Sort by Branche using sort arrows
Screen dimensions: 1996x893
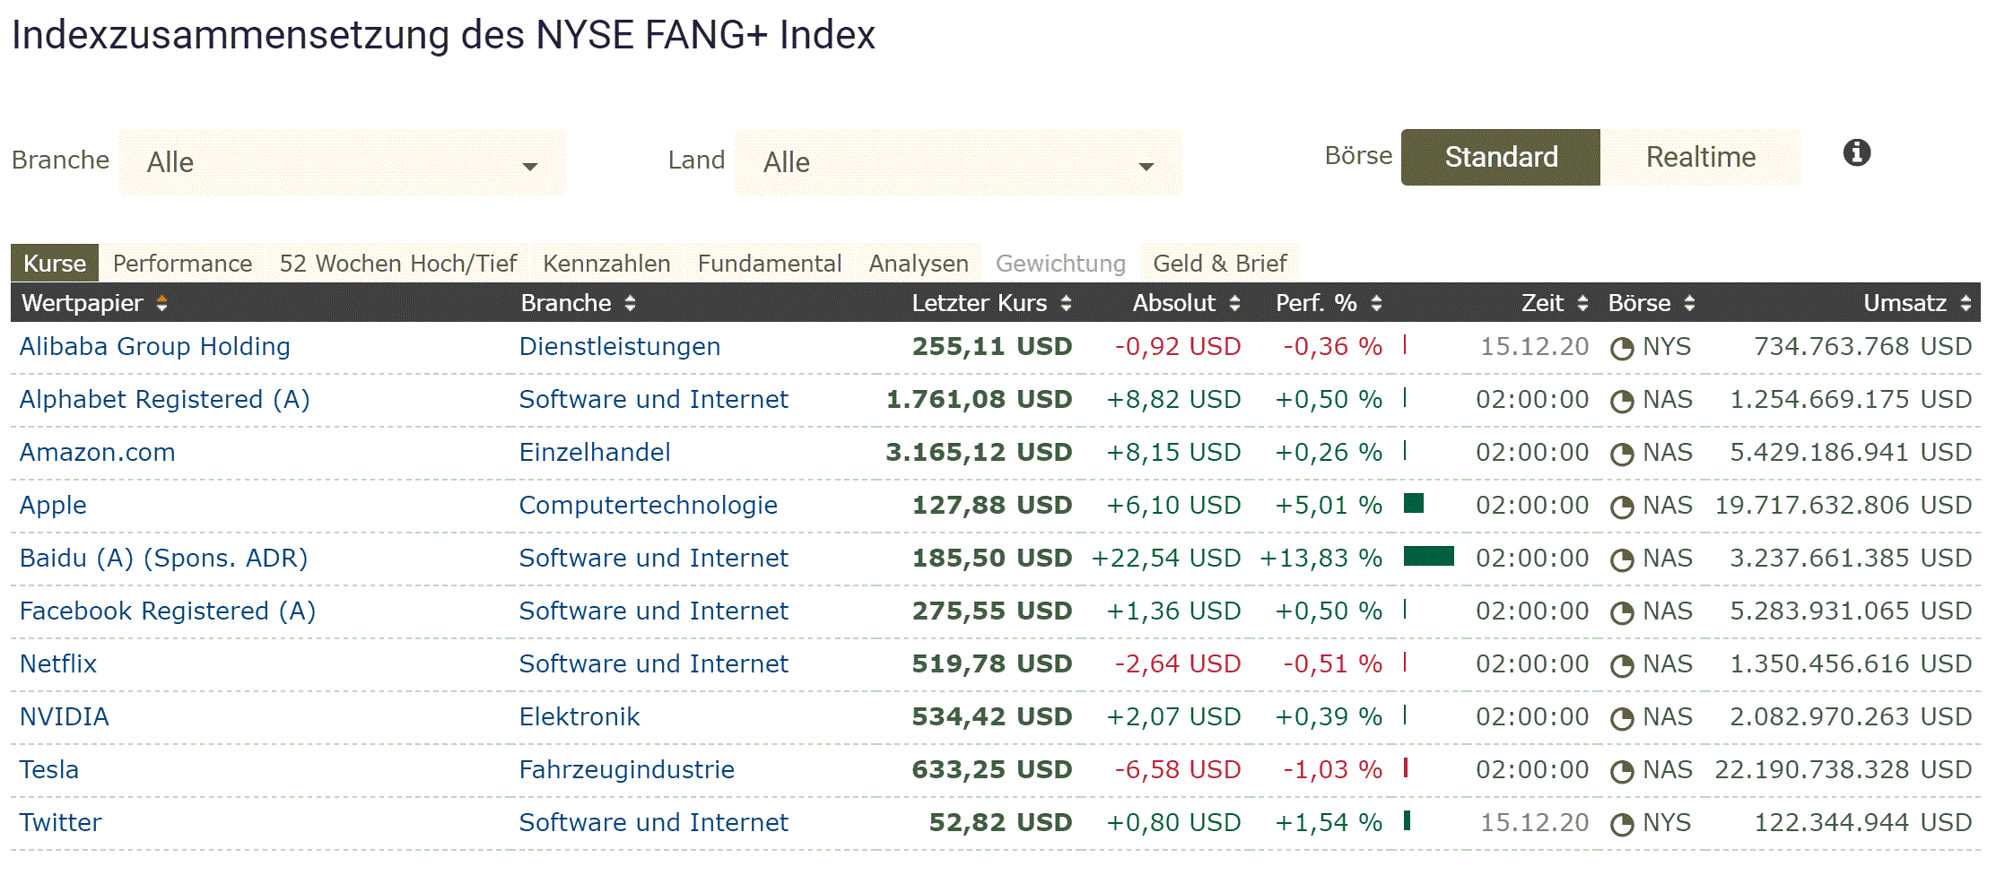tap(631, 304)
